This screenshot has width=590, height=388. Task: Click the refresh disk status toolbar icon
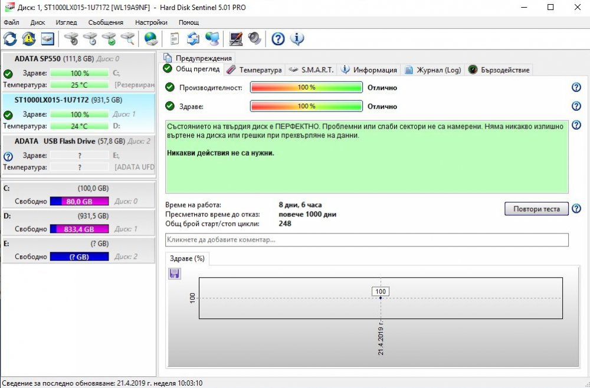10,39
